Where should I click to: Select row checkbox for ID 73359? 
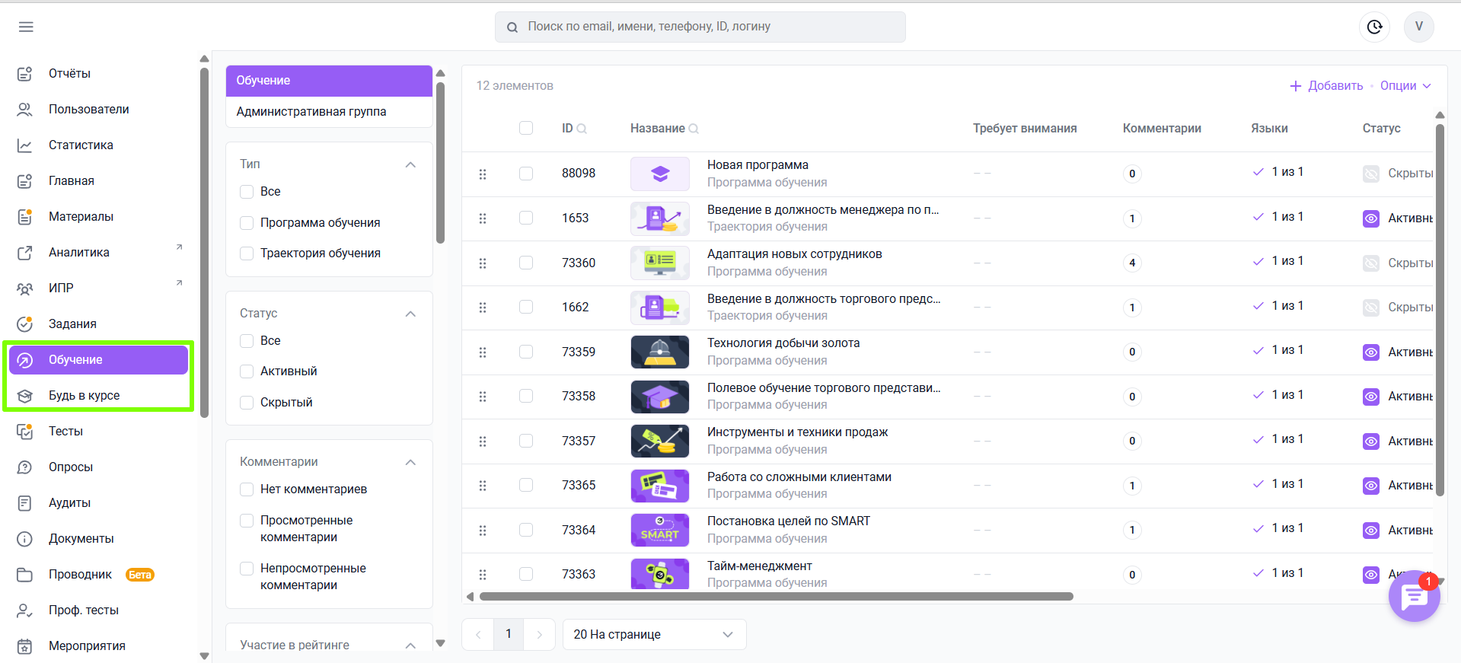click(526, 352)
